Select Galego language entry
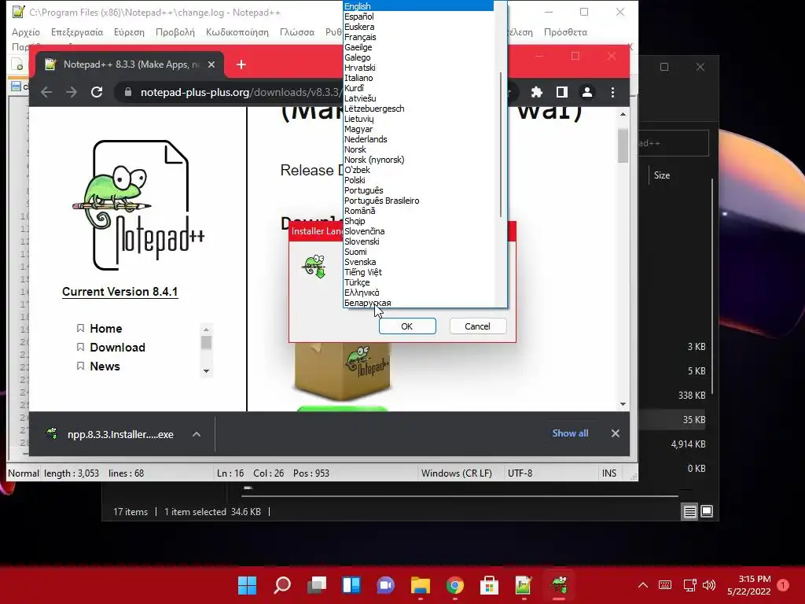The image size is (805, 604). [x=418, y=57]
